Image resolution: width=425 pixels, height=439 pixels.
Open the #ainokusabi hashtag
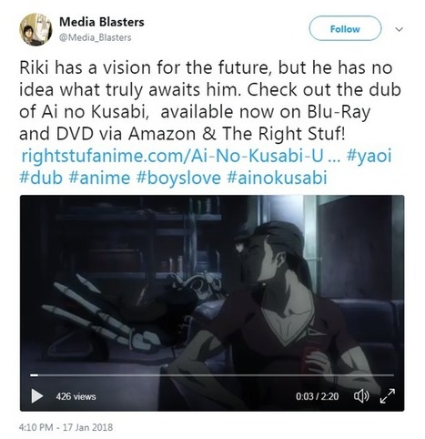[x=277, y=178]
